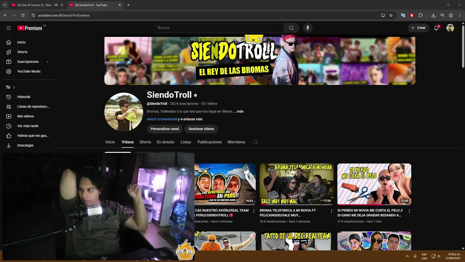The image size is (465, 262).
Task: Bookmark this page with star icon
Action: pyautogui.click(x=391, y=15)
